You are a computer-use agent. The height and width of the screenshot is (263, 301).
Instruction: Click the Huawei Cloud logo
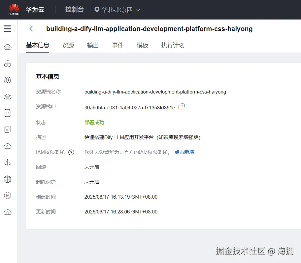(x=14, y=9)
